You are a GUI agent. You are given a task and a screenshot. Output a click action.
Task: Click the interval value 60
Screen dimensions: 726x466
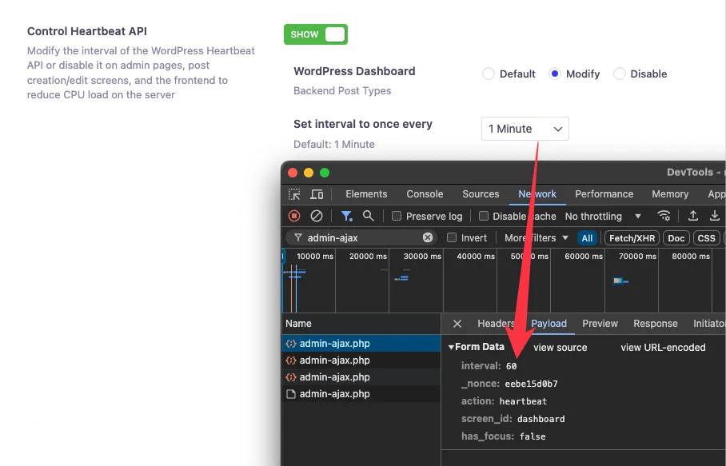(511, 366)
